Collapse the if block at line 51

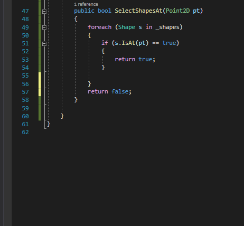tap(44, 44)
